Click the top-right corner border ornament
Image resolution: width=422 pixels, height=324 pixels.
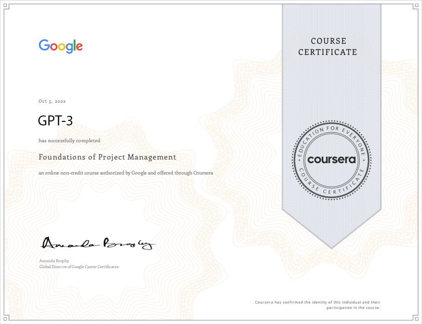[417, 5]
